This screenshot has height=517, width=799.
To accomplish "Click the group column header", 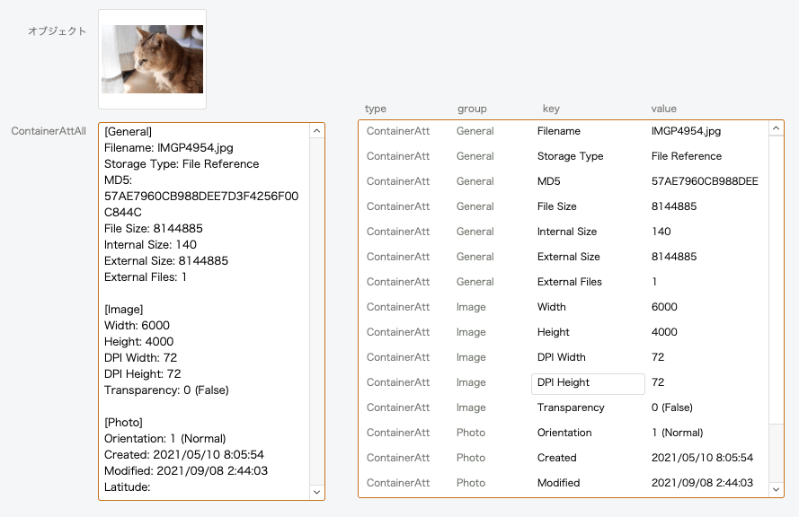I will coord(472,109).
